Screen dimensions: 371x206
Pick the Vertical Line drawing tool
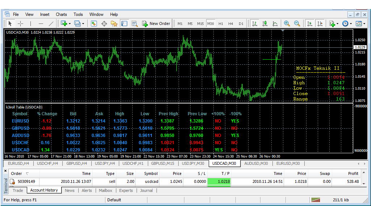tap(30, 23)
